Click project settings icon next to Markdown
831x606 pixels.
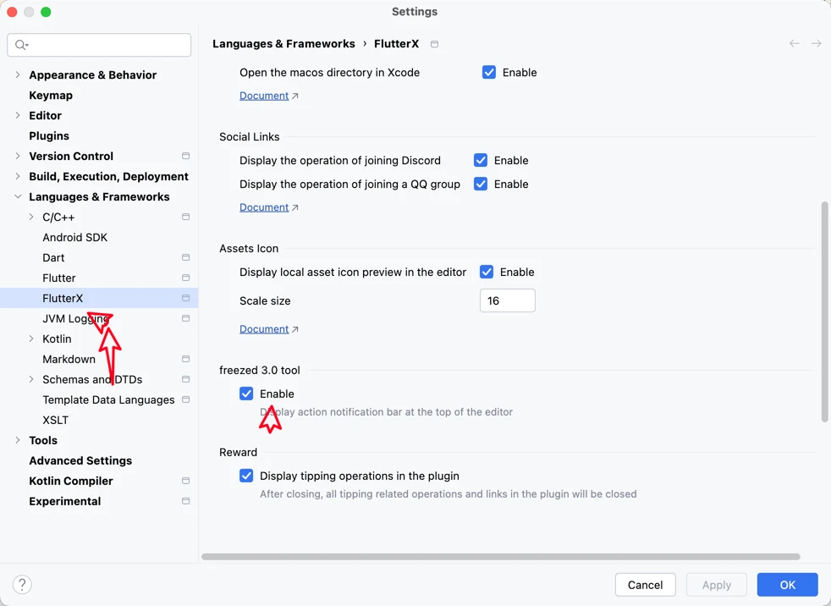[185, 359]
